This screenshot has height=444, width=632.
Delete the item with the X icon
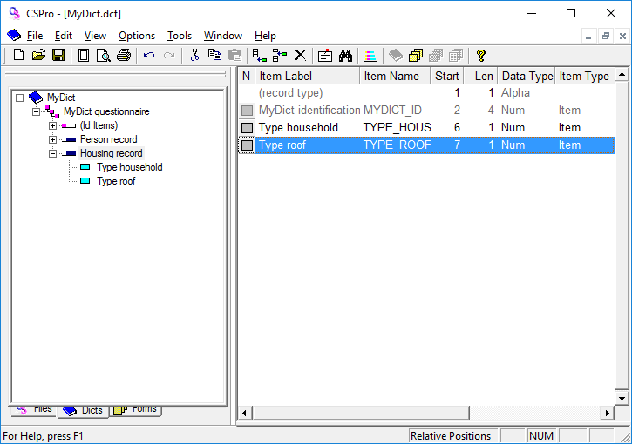click(x=300, y=56)
